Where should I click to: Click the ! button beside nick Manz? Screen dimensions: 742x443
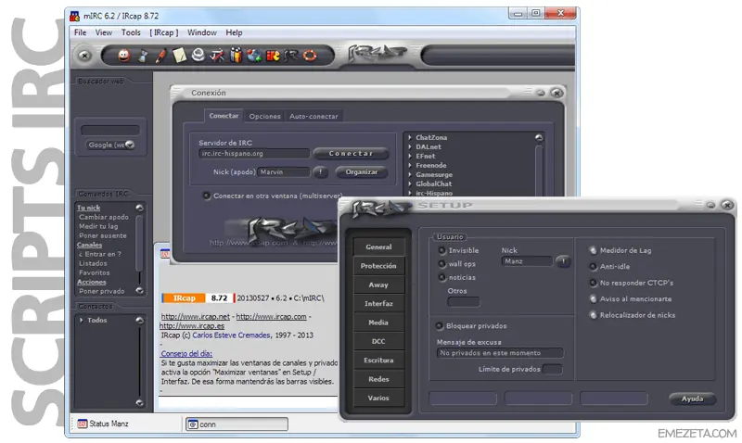pyautogui.click(x=563, y=261)
